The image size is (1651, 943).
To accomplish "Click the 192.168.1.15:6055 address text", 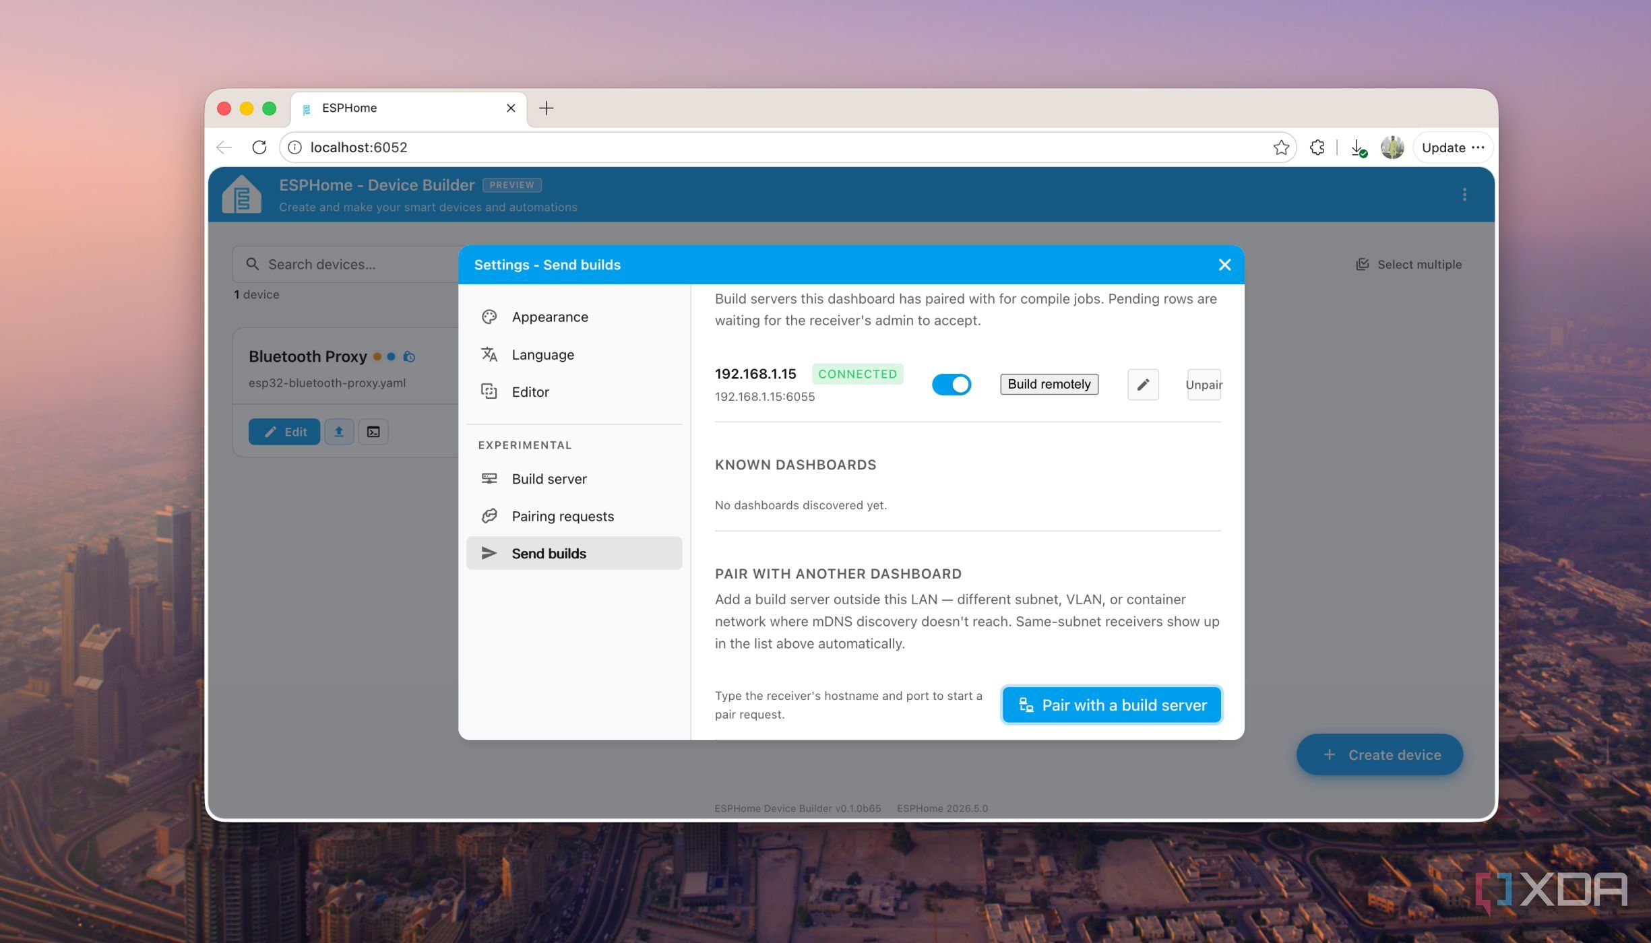I will 765,397.
